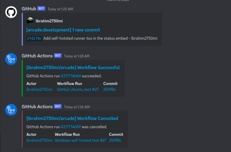231x152 pixels.
Task: Open run number 4317714689 link
Action: (71, 127)
